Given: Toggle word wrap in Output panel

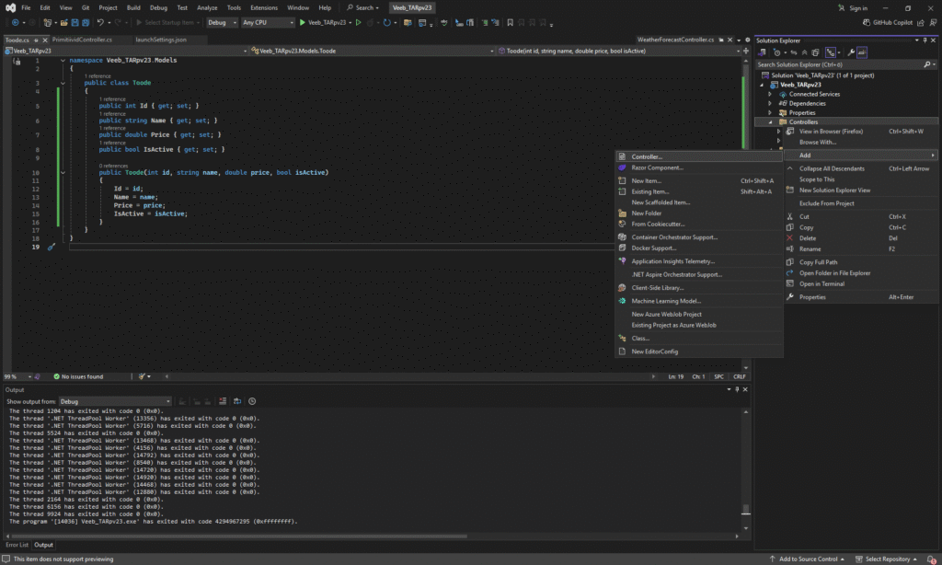Looking at the screenshot, I should [x=238, y=401].
